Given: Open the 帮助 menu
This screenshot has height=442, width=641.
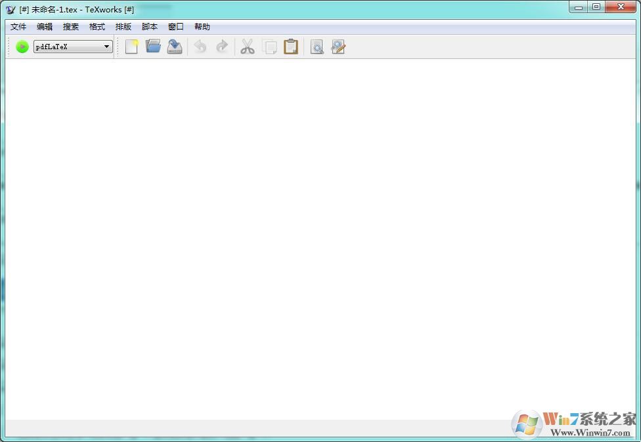Looking at the screenshot, I should (202, 26).
